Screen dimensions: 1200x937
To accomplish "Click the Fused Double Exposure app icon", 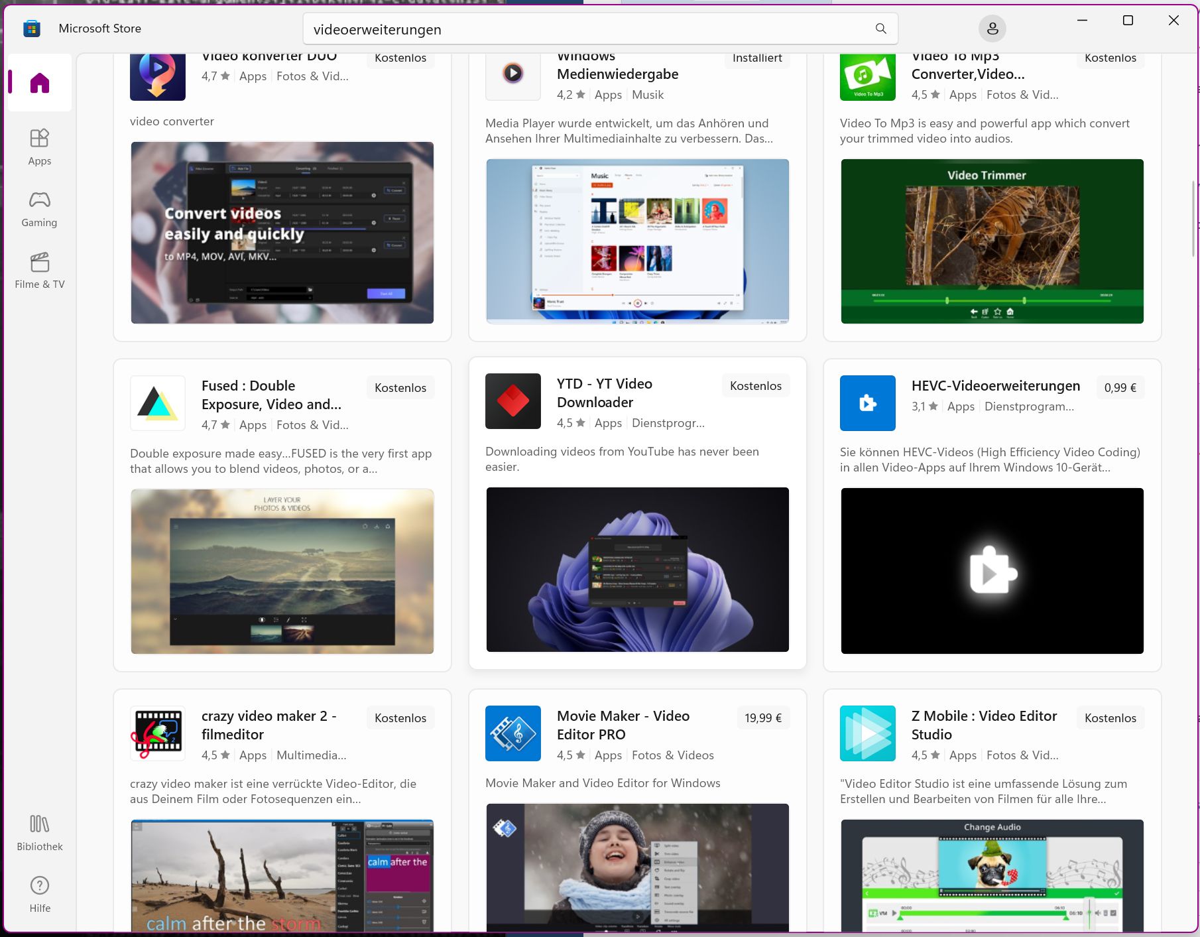I will pos(158,403).
